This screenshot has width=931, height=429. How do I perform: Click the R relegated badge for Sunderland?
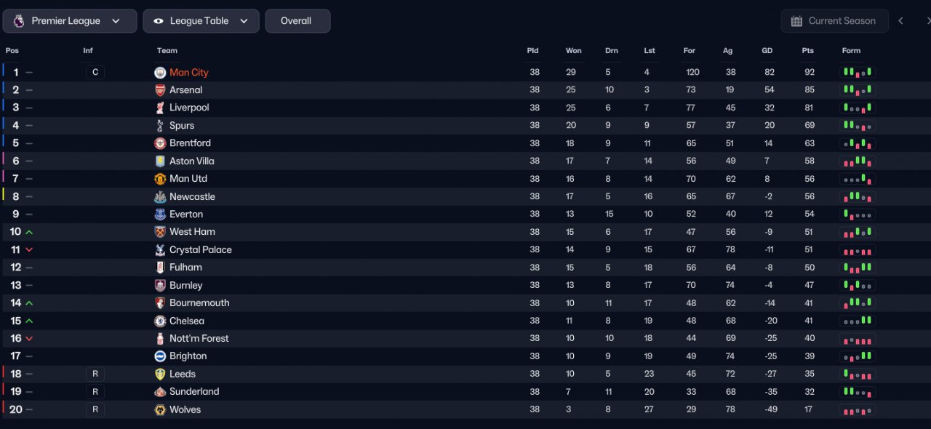tap(95, 392)
